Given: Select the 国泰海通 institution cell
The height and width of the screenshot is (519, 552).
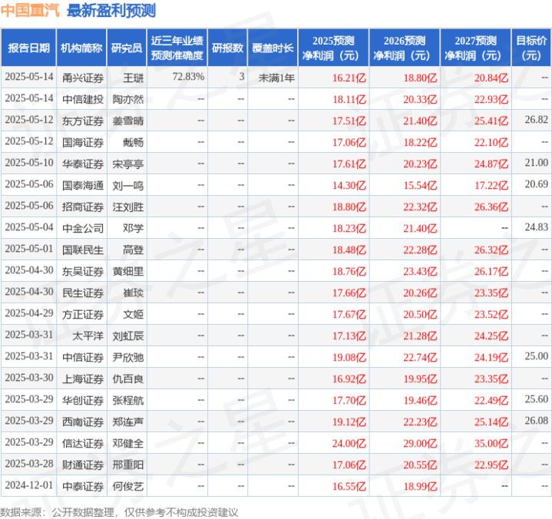Looking at the screenshot, I should point(83,185).
